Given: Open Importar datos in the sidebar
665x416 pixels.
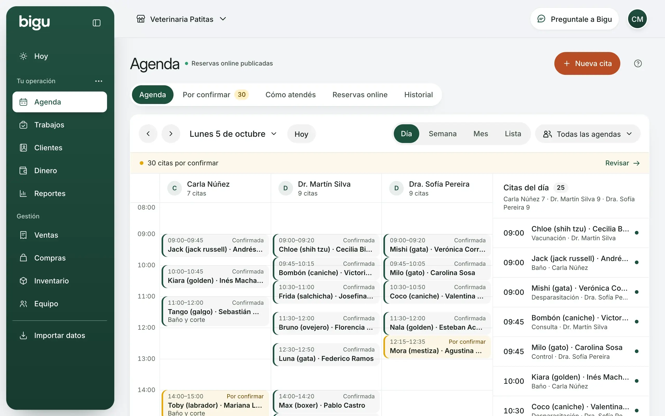Looking at the screenshot, I should pos(60,335).
